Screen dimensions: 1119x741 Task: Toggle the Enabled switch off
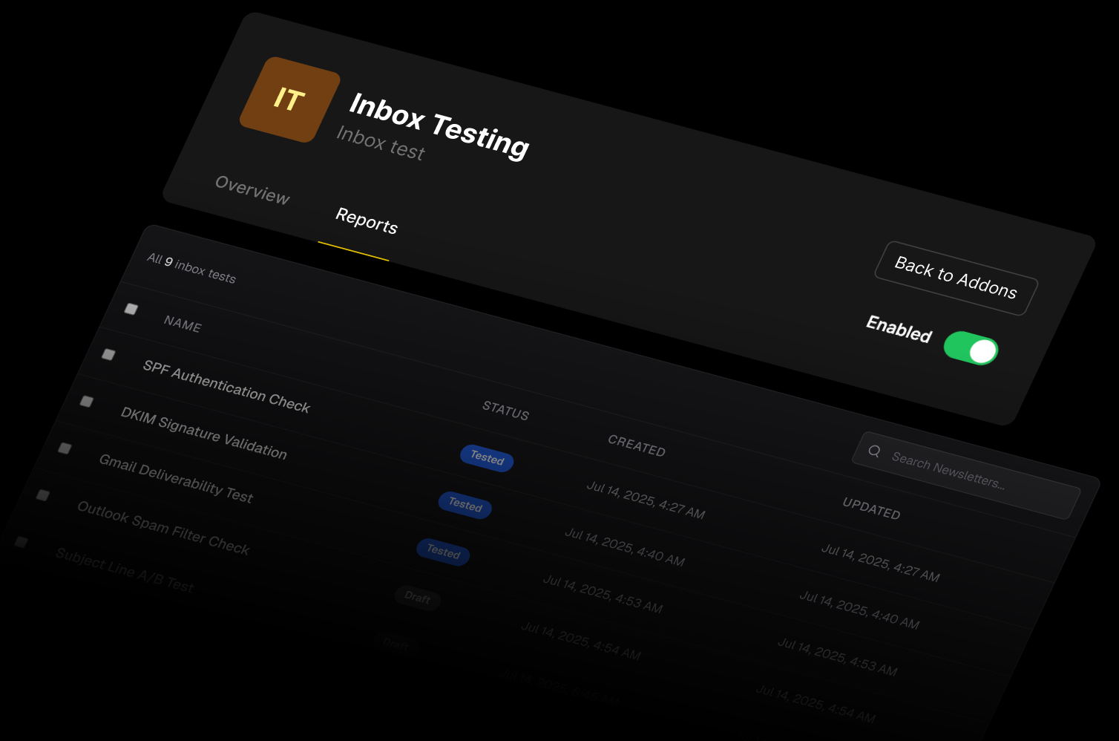[x=971, y=348]
